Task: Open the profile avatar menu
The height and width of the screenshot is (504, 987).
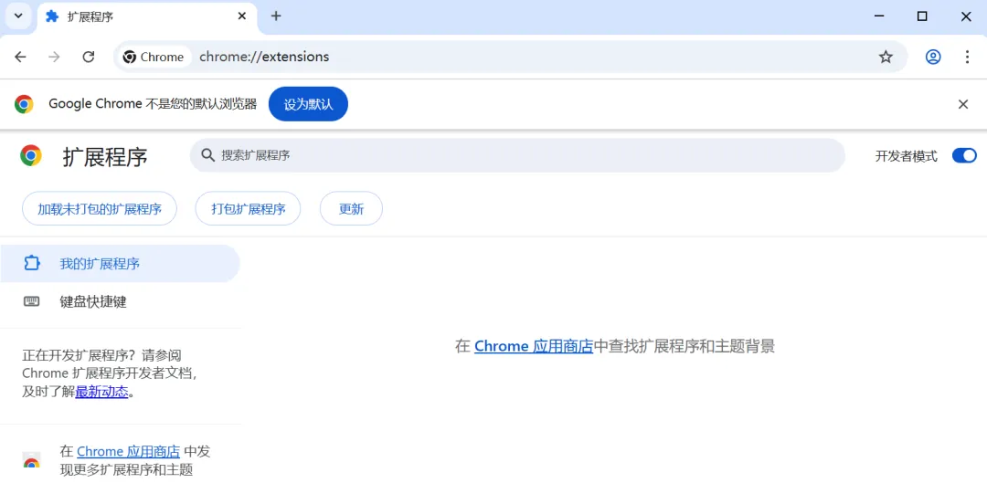Action: [x=933, y=58]
